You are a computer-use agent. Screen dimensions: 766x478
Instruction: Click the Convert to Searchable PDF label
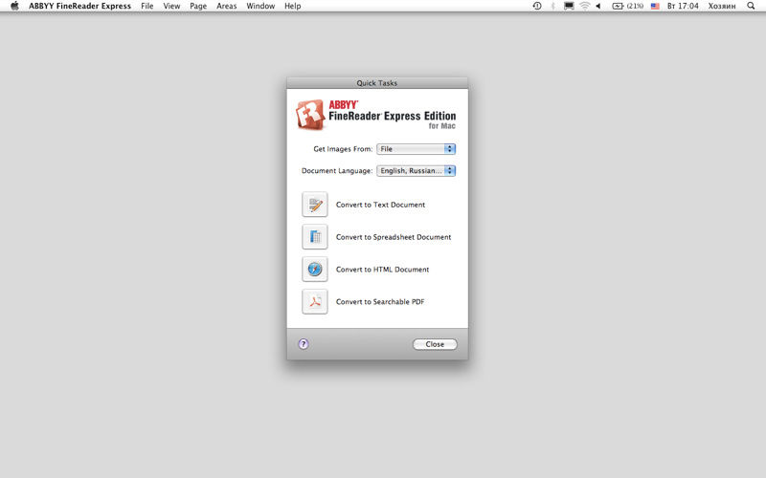(x=380, y=301)
